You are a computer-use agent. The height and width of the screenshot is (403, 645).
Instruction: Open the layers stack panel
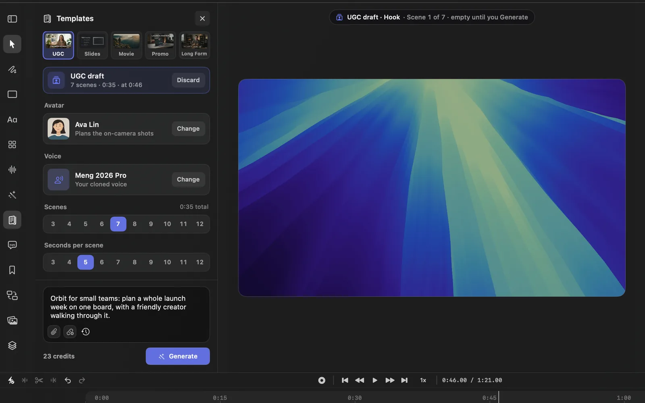point(12,345)
